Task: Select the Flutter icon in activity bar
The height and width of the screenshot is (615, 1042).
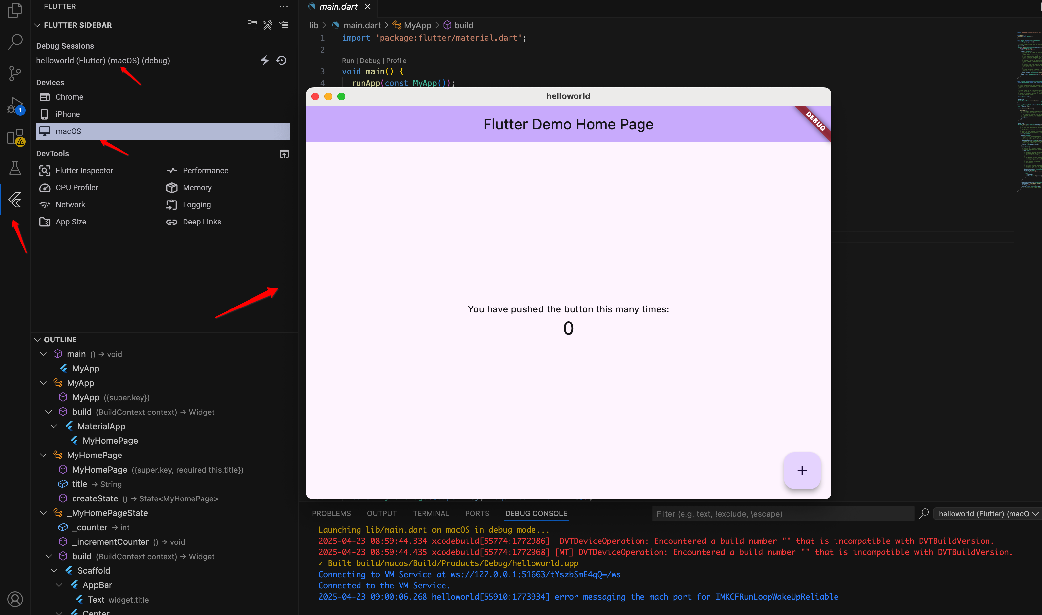Action: click(15, 200)
